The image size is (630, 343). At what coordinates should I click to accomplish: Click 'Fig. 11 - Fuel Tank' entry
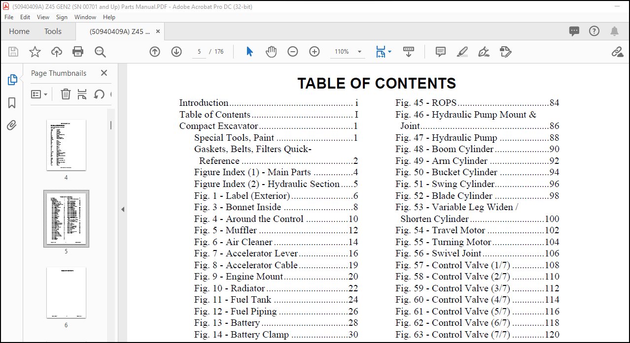coord(276,300)
